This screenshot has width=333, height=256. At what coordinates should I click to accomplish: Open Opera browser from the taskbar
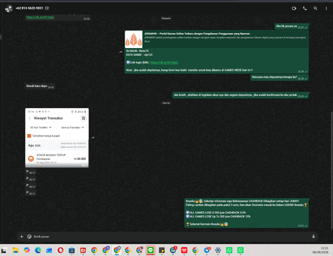[61, 251]
